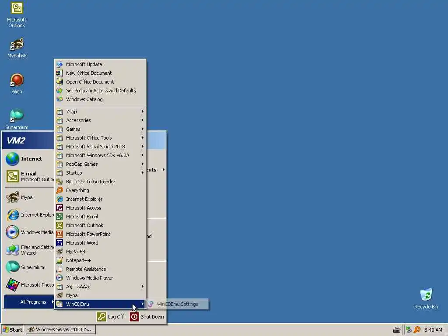
Task: Launch MyPal 68 from programs list
Action: click(x=100, y=252)
